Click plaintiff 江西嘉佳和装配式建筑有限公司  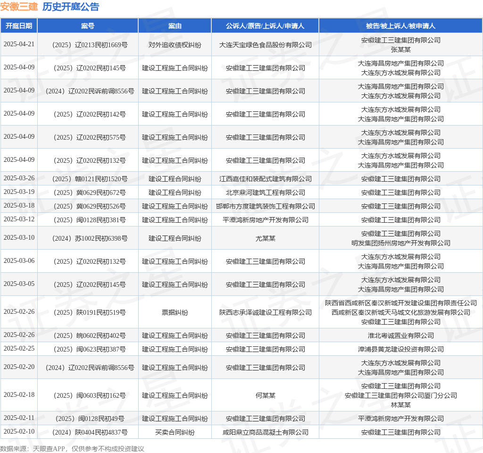[265, 179]
